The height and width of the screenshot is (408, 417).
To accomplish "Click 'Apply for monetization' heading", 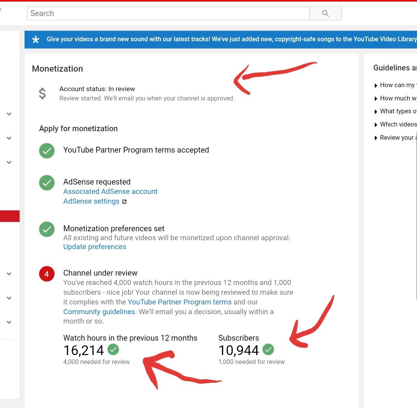I will pos(78,129).
